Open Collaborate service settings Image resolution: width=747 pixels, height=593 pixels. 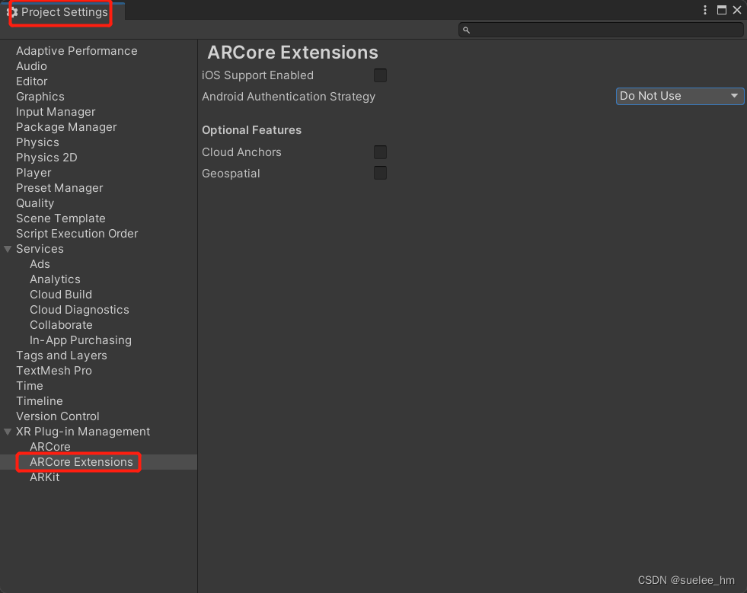click(x=62, y=325)
